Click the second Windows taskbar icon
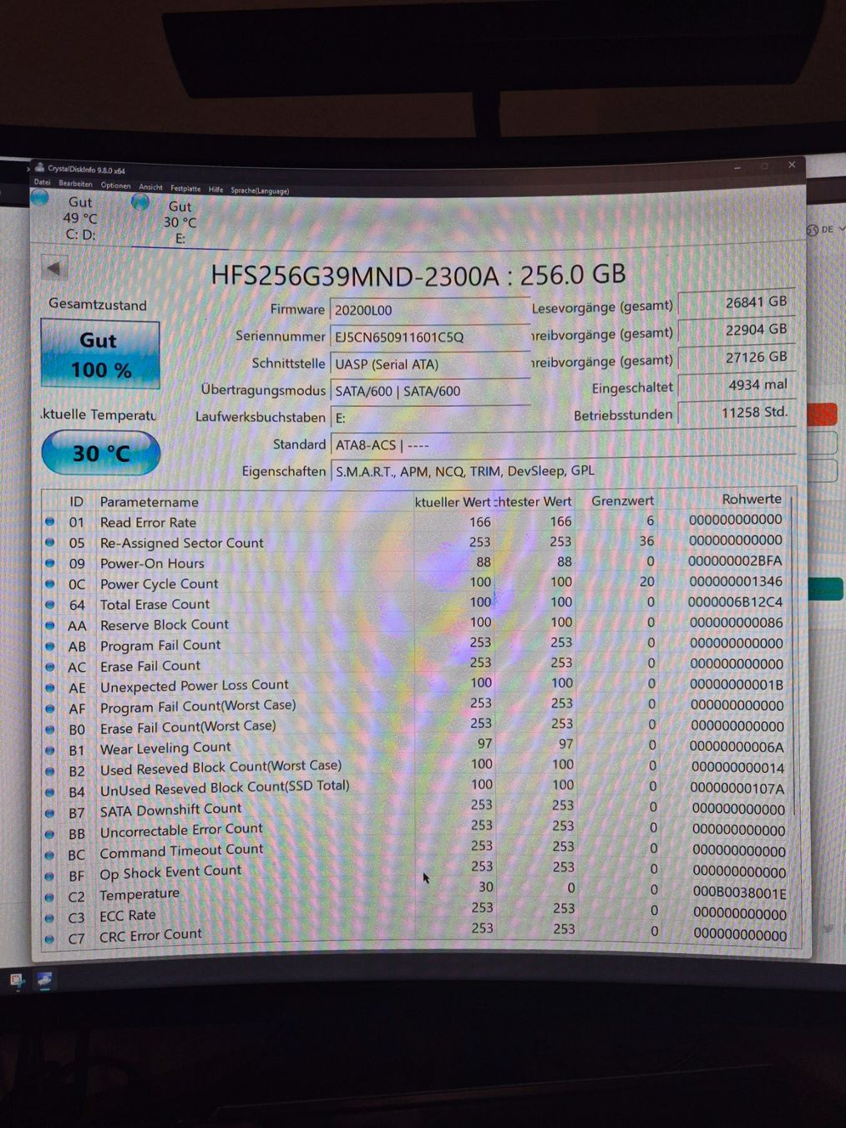Image resolution: width=846 pixels, height=1128 pixels. tap(44, 980)
